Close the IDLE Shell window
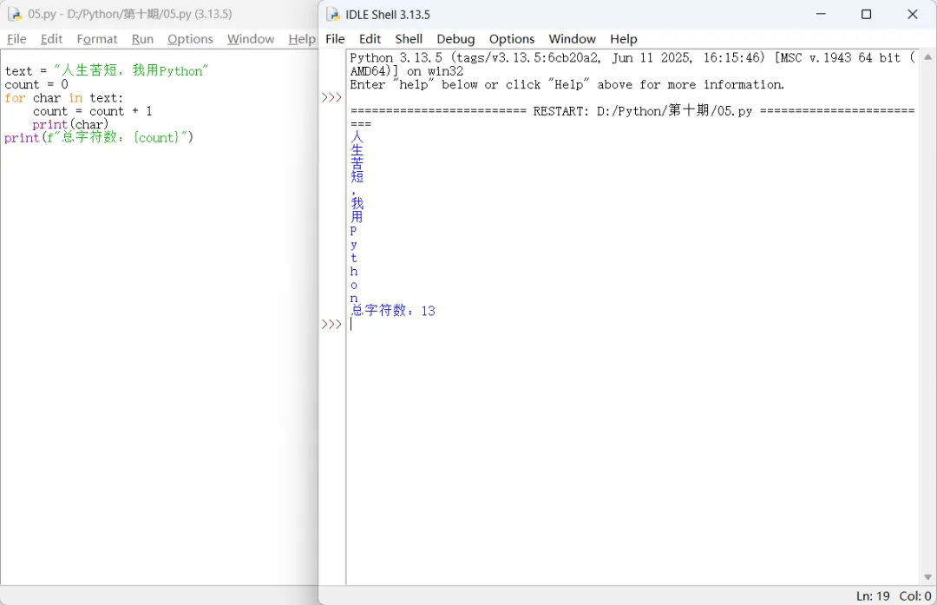This screenshot has width=937, height=605. (913, 14)
